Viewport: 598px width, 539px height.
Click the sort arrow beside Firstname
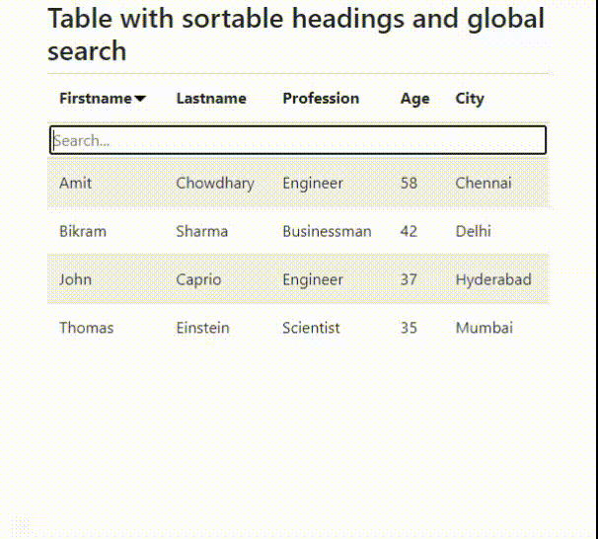140,99
